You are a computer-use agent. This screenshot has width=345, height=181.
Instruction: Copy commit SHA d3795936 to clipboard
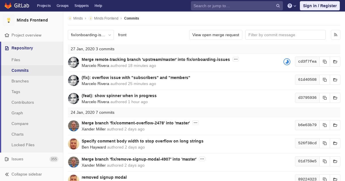[x=325, y=98]
